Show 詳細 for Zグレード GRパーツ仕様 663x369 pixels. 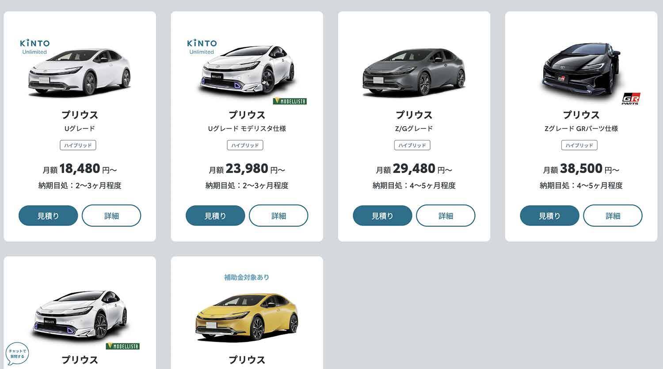[x=613, y=216]
